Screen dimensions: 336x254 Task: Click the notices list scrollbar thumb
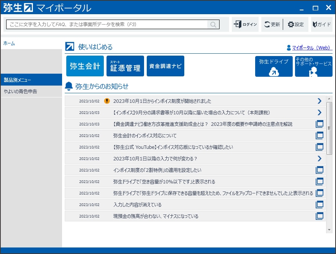point(329,128)
